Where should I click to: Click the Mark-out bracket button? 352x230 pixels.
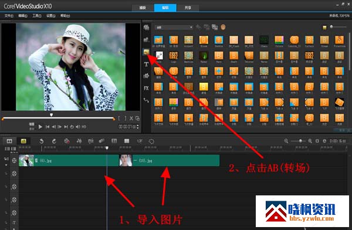[x=126, y=118]
